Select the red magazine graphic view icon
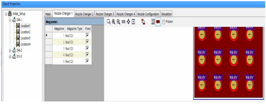 pos(158,22)
